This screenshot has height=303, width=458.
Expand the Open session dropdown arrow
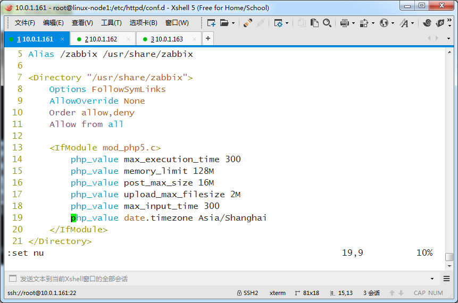click(233, 23)
